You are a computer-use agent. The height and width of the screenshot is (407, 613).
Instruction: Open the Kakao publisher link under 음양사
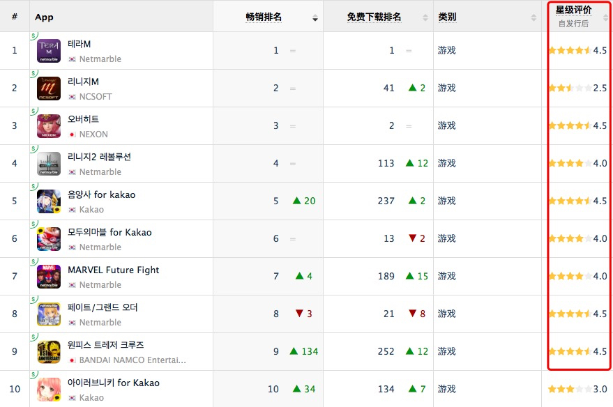[91, 210]
